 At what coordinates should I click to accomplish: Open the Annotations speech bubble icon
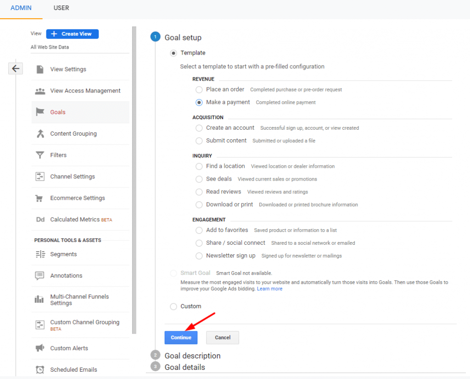pyautogui.click(x=39, y=275)
